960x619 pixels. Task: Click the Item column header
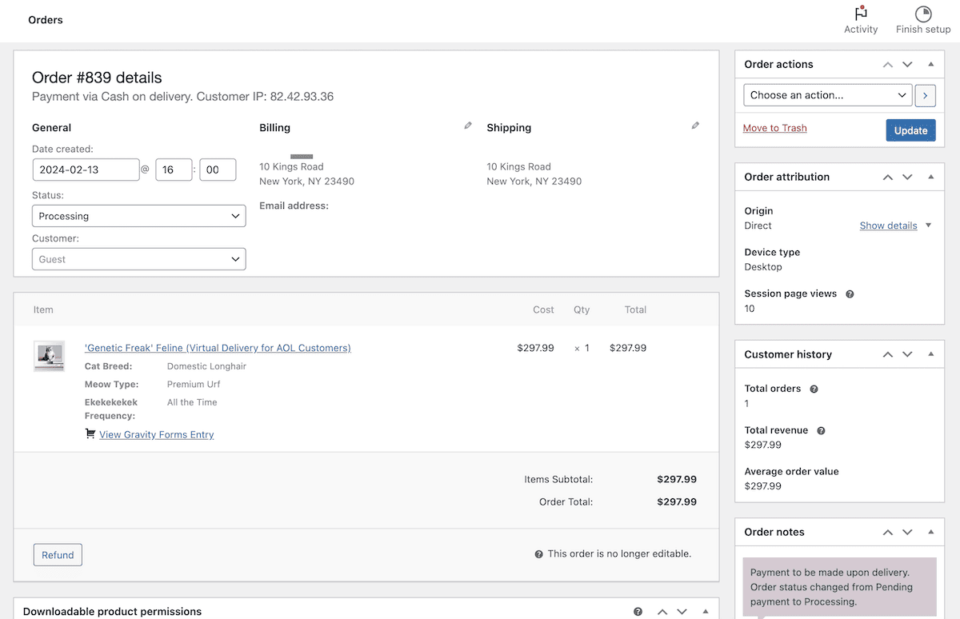[43, 309]
